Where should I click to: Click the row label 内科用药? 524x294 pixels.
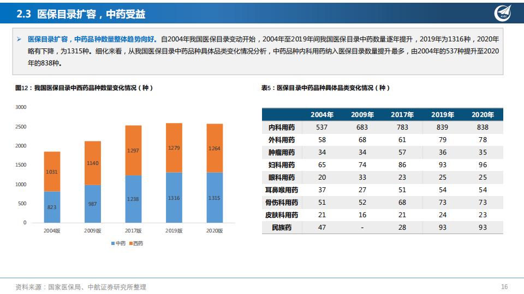[x=282, y=127]
